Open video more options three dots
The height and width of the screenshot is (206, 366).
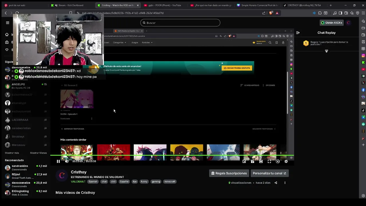tap(285, 183)
